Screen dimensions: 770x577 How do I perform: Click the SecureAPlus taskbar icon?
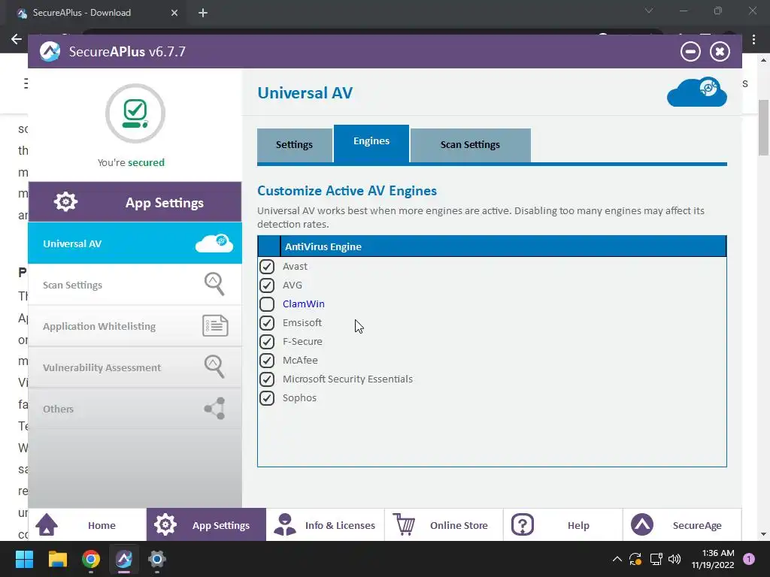124,559
